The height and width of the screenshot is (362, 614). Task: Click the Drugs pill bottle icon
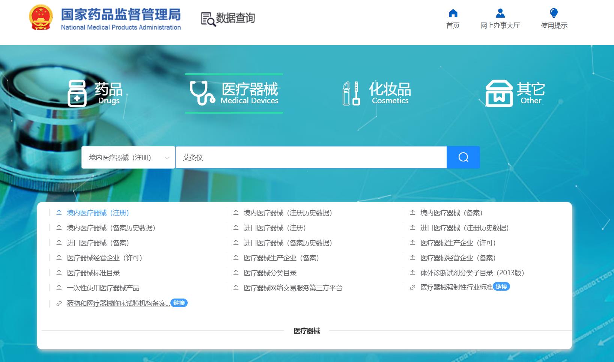pos(77,94)
